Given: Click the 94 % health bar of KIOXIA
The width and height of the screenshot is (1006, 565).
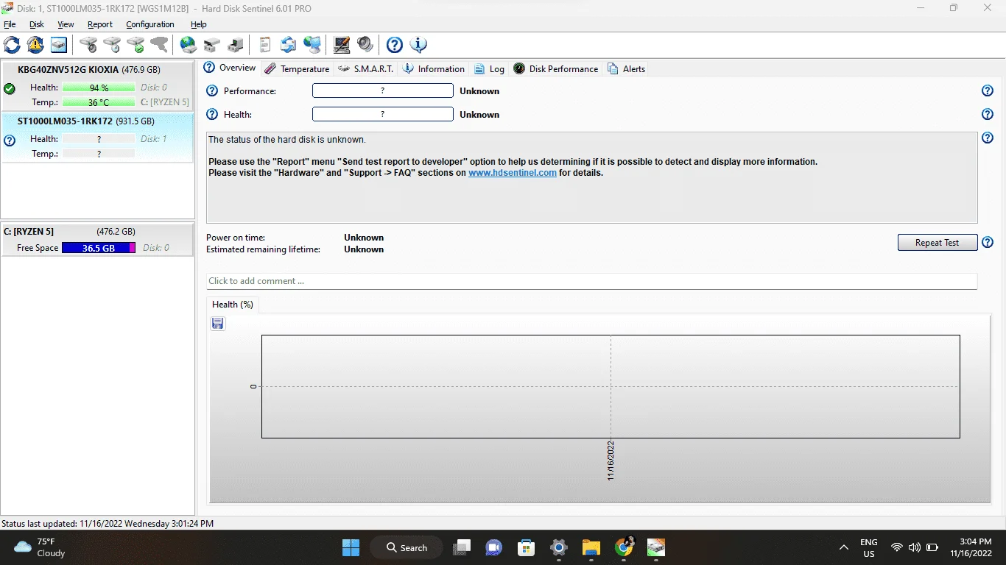Looking at the screenshot, I should [99, 88].
